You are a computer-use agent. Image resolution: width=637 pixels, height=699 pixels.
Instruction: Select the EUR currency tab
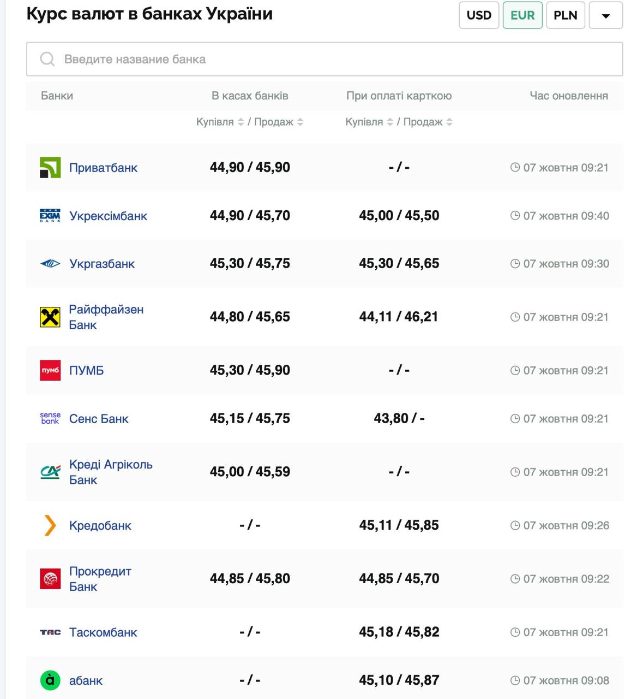[x=522, y=15]
